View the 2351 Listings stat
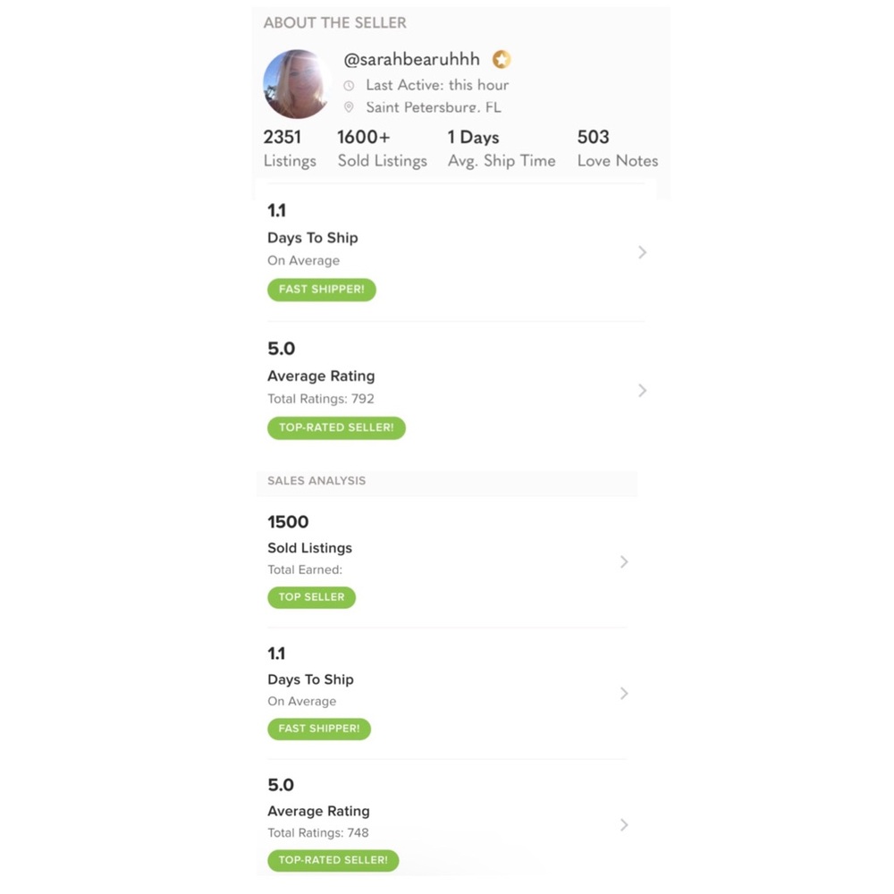The height and width of the screenshot is (894, 894). (290, 148)
